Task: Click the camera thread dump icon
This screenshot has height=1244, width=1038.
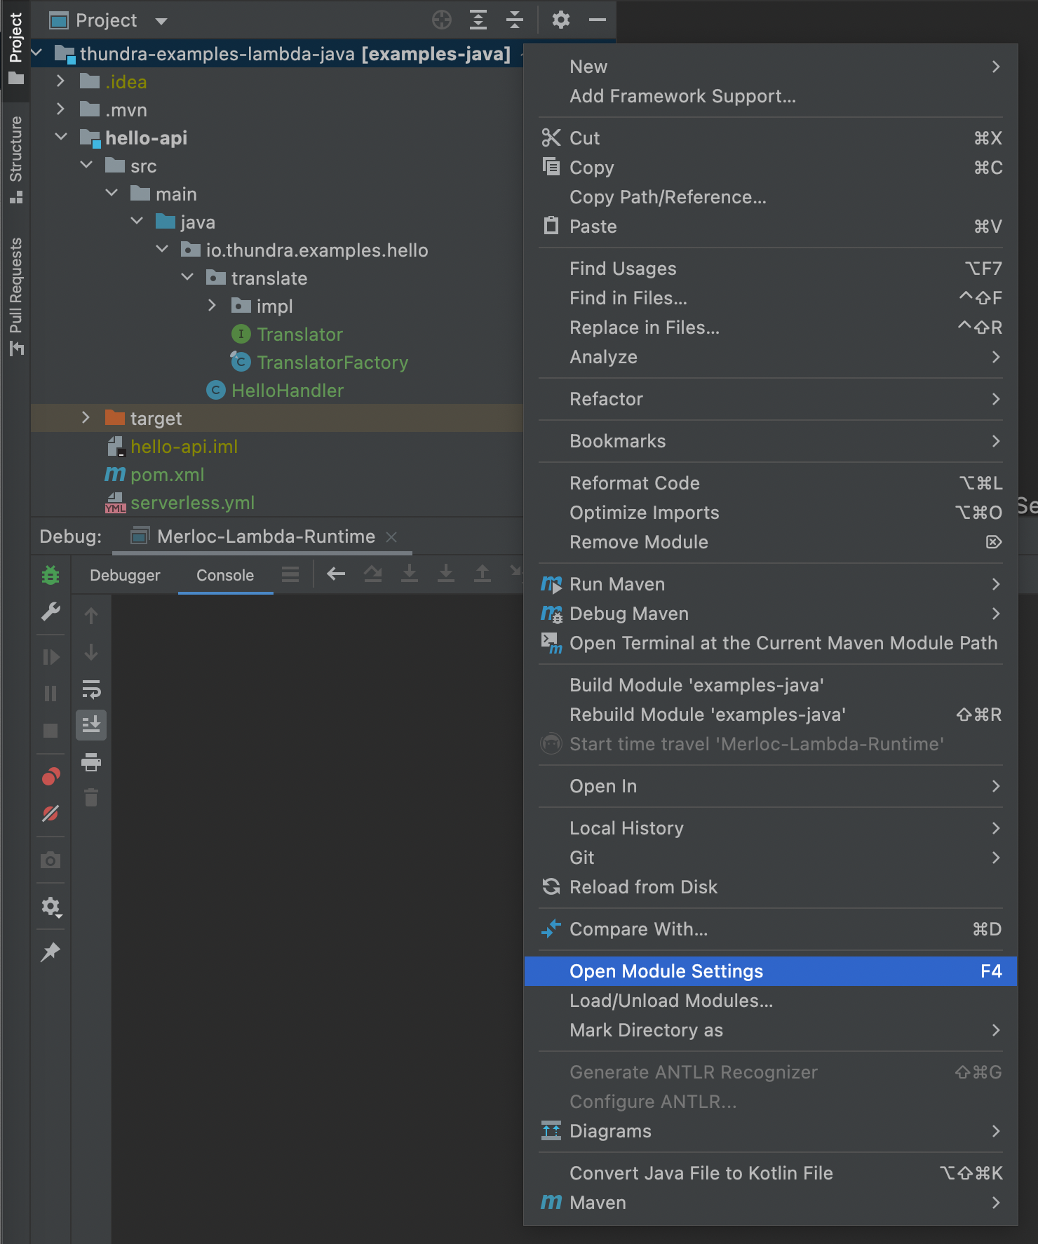Action: (x=50, y=860)
